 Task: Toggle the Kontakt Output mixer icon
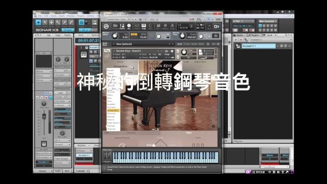pos(137,26)
